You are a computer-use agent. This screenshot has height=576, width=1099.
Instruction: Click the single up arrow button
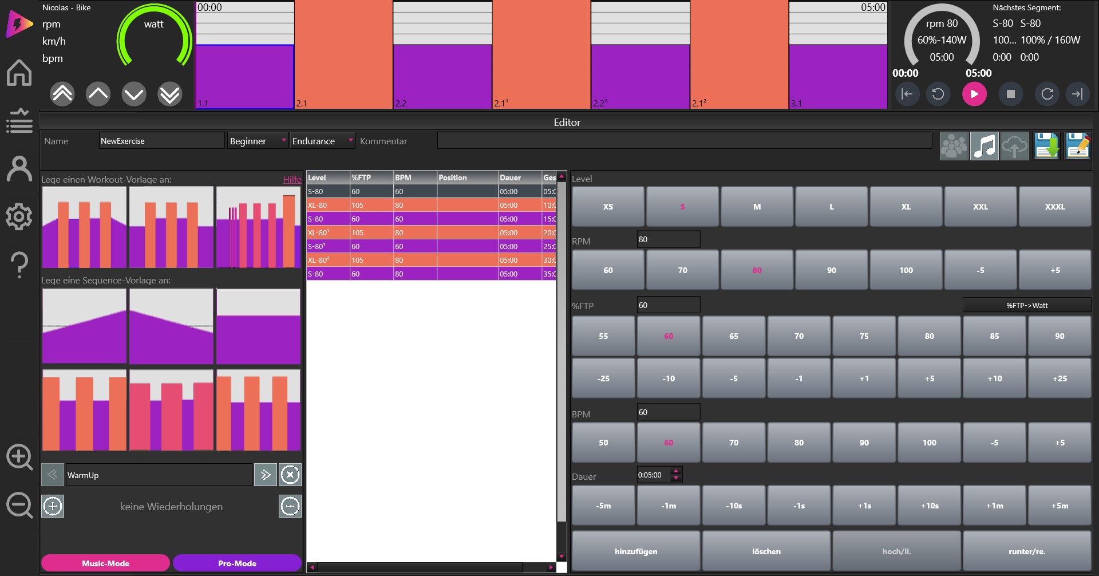(x=98, y=94)
